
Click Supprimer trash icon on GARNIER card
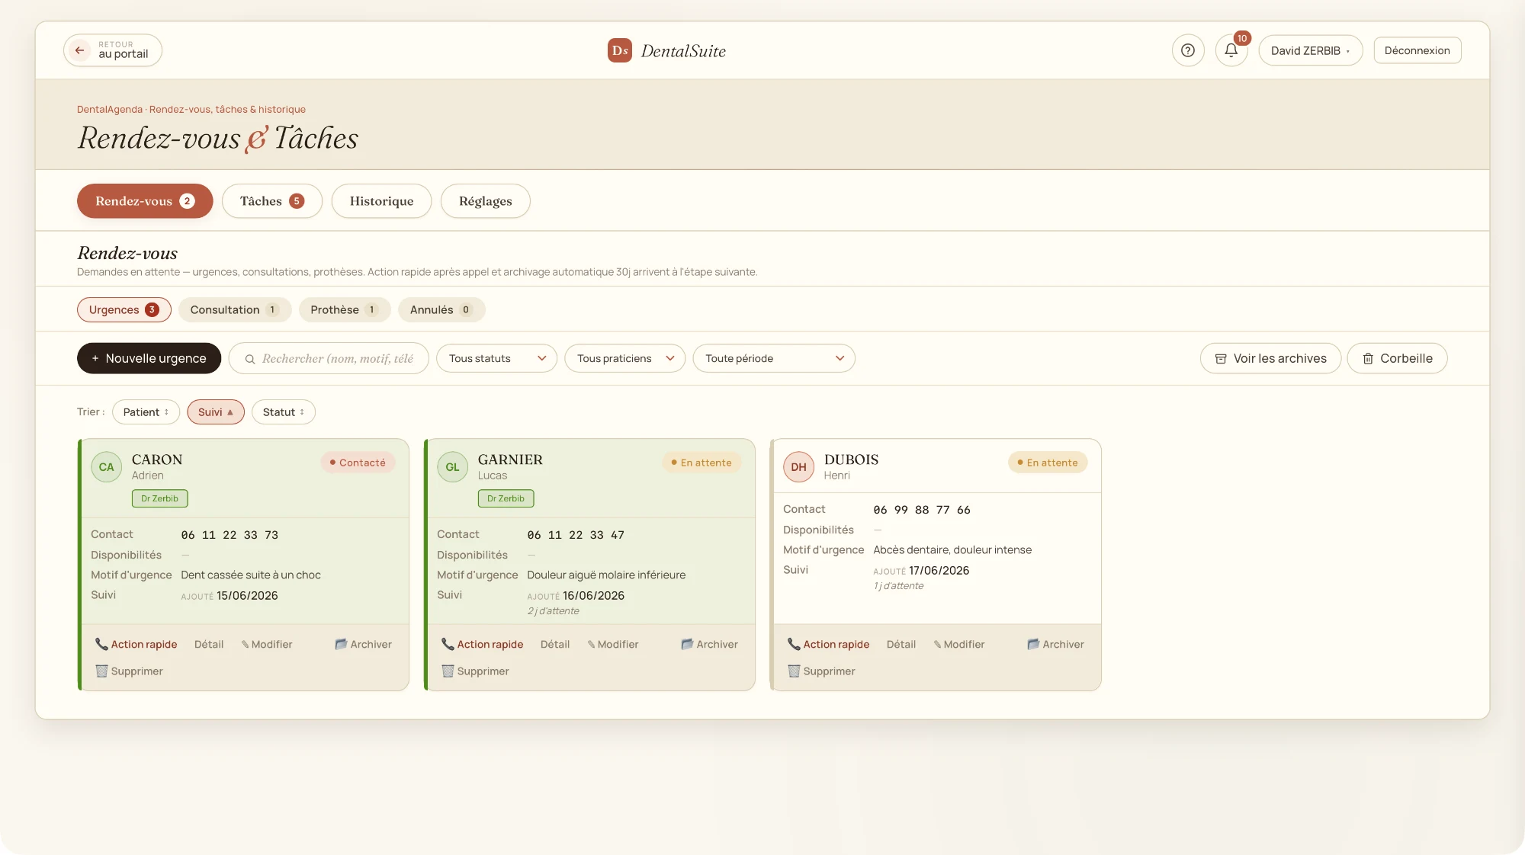(x=448, y=671)
